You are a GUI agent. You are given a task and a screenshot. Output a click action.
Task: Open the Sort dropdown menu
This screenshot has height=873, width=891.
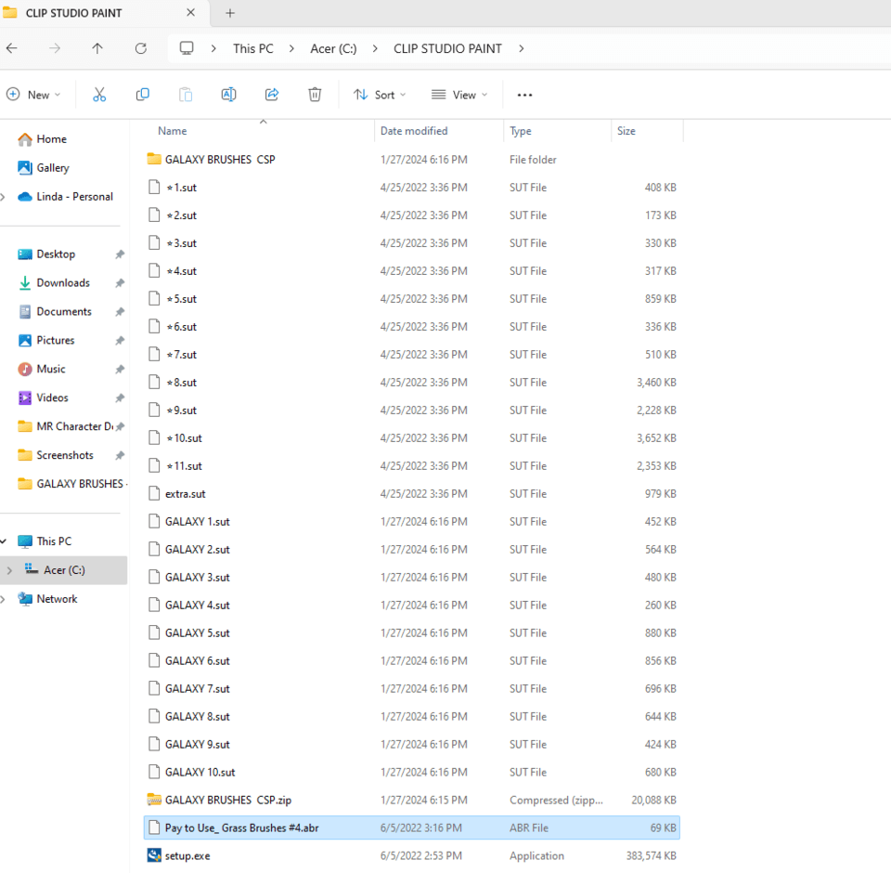point(380,95)
